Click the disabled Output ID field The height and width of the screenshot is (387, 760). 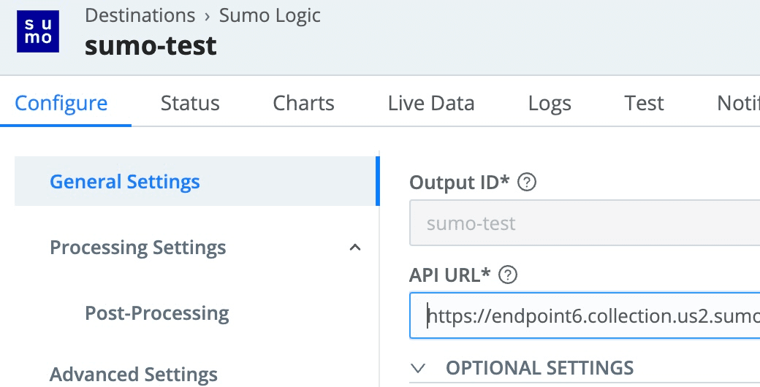click(x=585, y=223)
